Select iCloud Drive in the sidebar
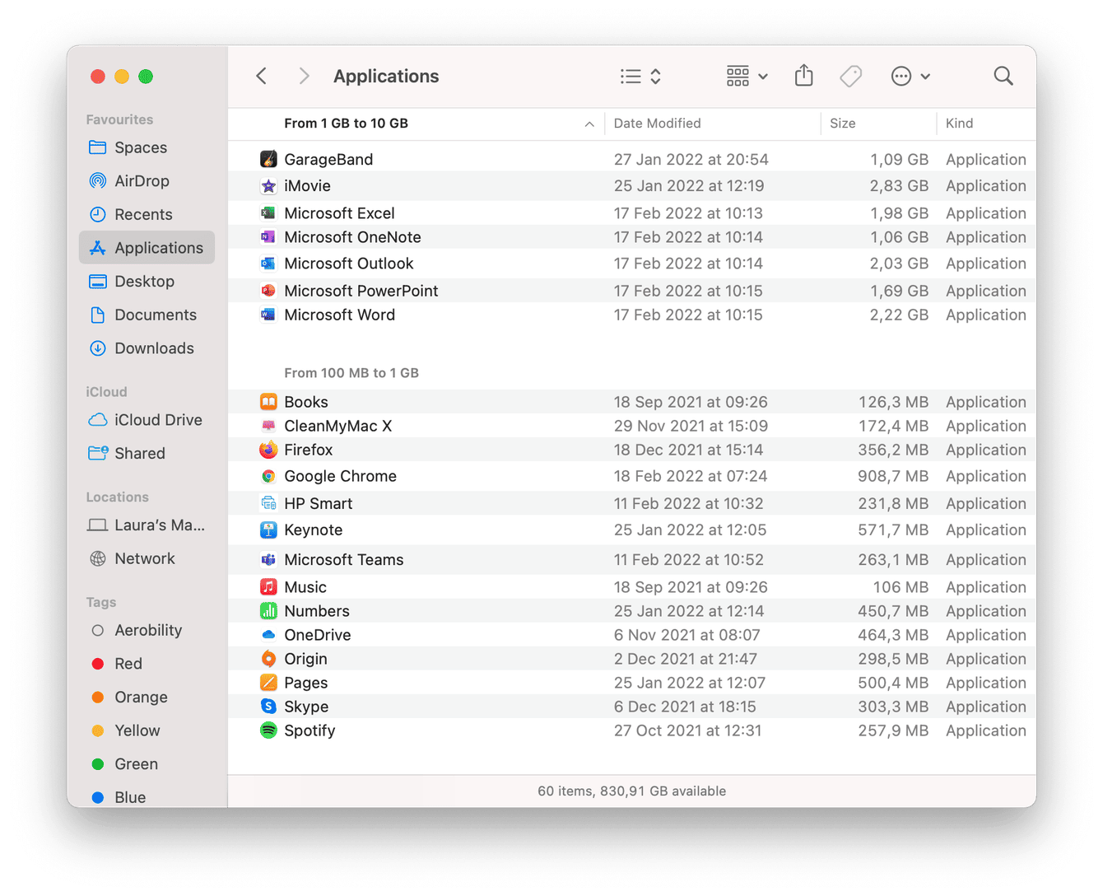The height and width of the screenshot is (896, 1103). [155, 419]
